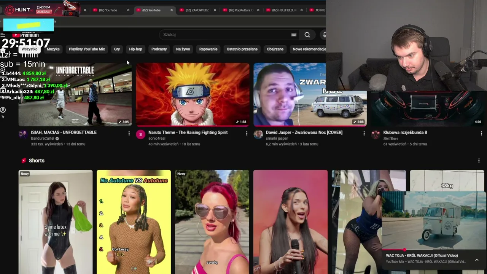Image resolution: width=487 pixels, height=274 pixels.
Task: Select the Wszystko filter chip
Action: [x=29, y=49]
